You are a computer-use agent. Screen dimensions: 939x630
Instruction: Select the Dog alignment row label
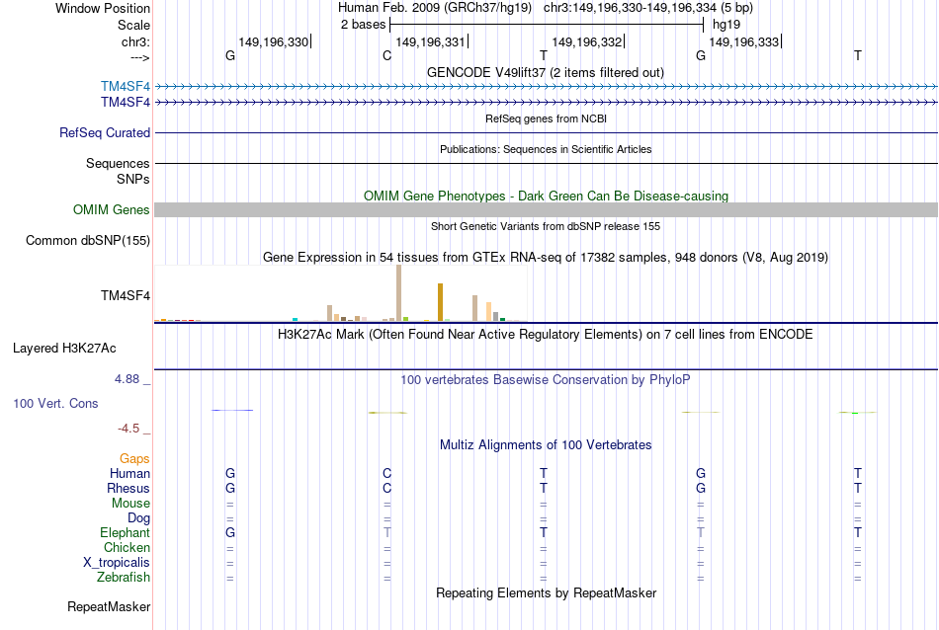tap(138, 518)
